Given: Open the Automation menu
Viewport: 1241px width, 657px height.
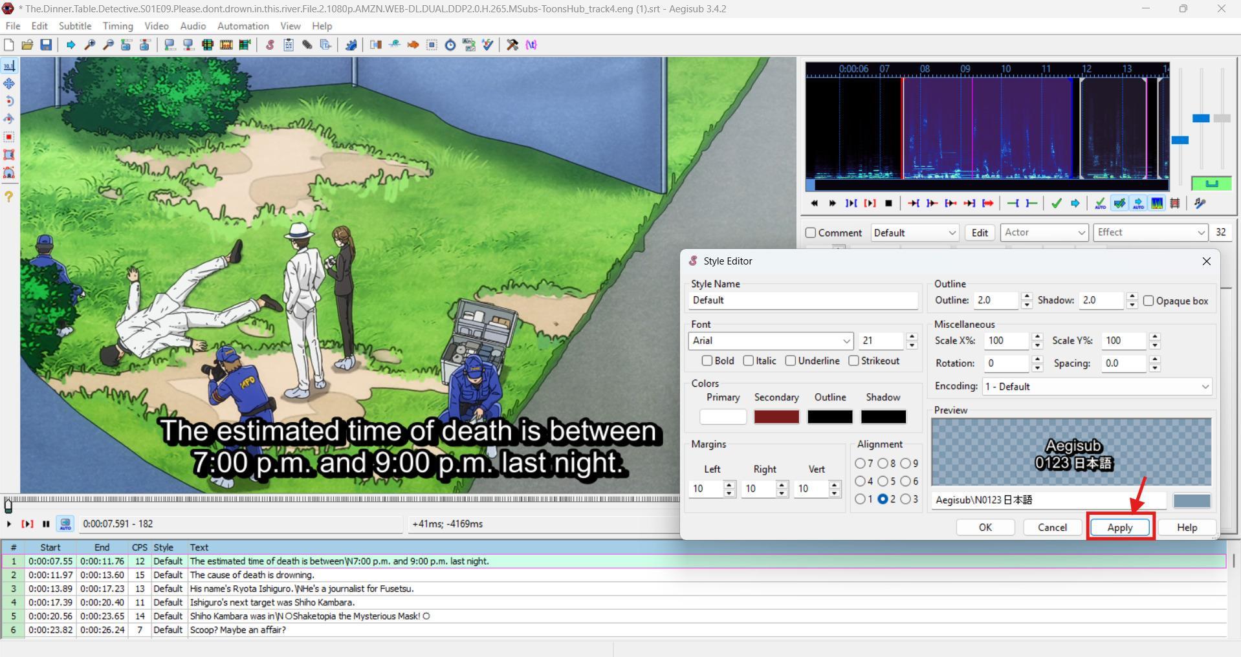Looking at the screenshot, I should point(243,26).
